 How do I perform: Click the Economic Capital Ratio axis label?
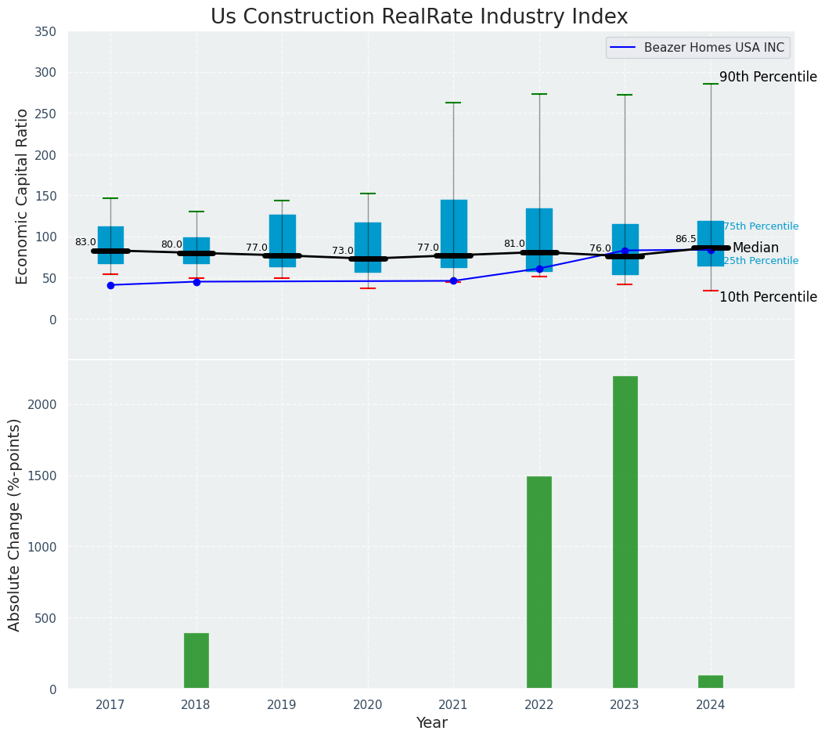tap(23, 196)
